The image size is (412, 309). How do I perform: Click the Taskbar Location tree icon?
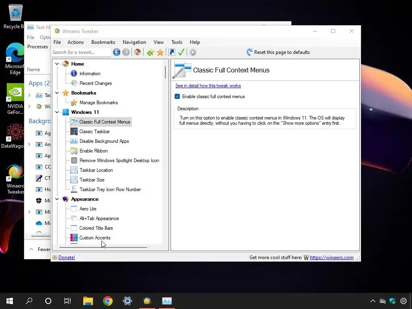pos(74,170)
